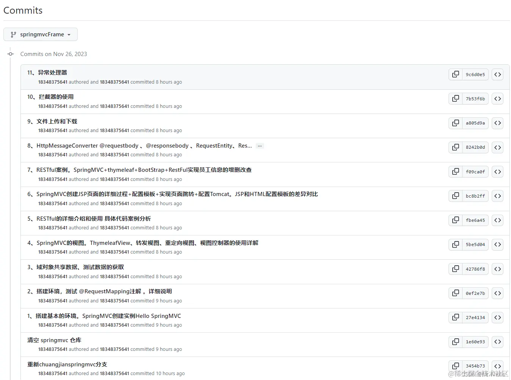This screenshot has width=511, height=380.
Task: Browse repository at commit bc8b2ff
Action: point(498,196)
